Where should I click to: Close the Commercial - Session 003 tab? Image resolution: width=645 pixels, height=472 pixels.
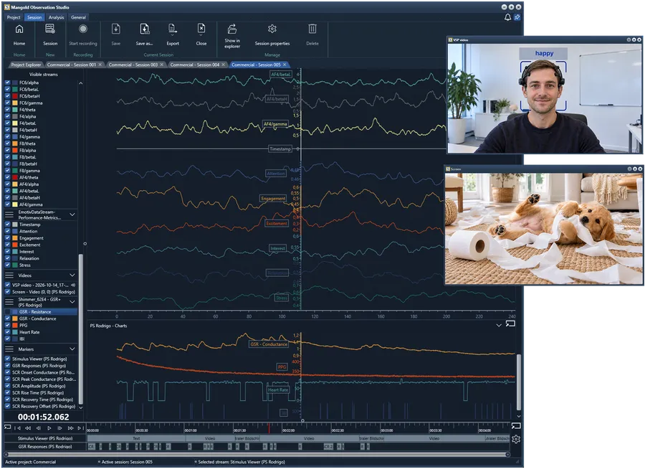point(162,65)
